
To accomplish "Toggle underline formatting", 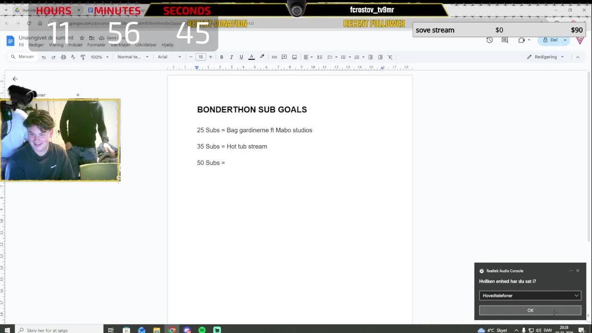I will pos(241,57).
